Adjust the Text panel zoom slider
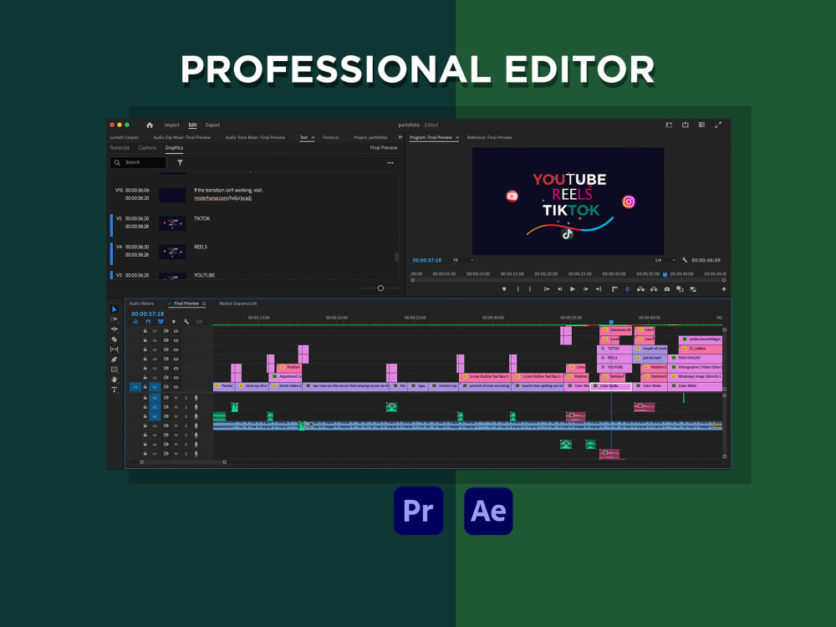Screen dimensions: 836x627 coord(380,288)
